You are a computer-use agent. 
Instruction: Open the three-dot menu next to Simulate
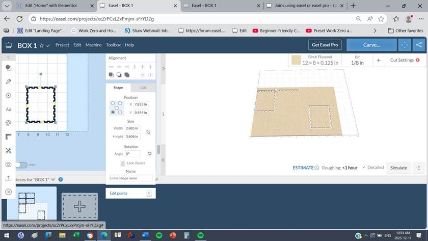tap(419, 168)
